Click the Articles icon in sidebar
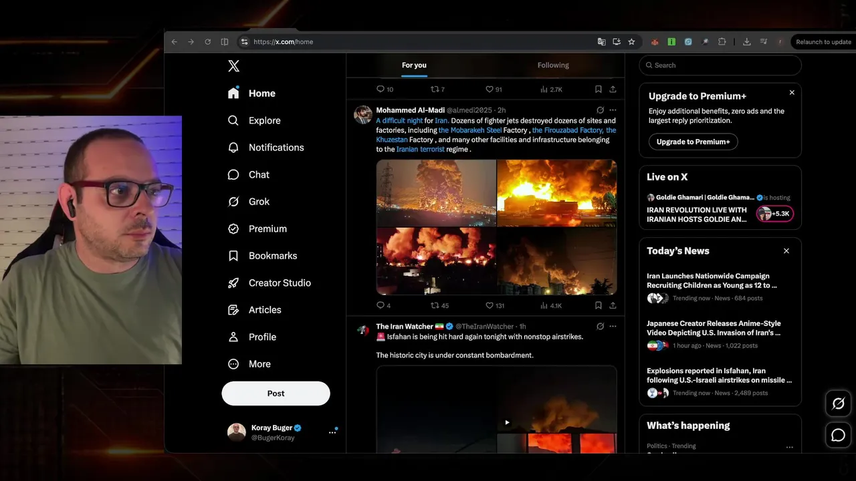Screen dimensions: 856x481 (233, 310)
